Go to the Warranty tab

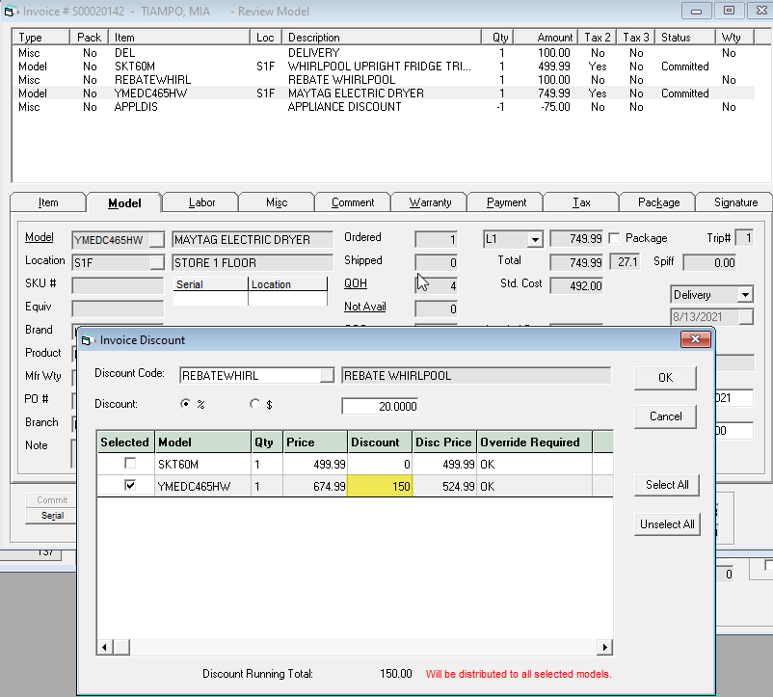coord(430,202)
